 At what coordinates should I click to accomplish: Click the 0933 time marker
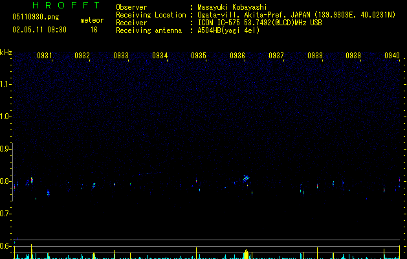[x=121, y=56]
